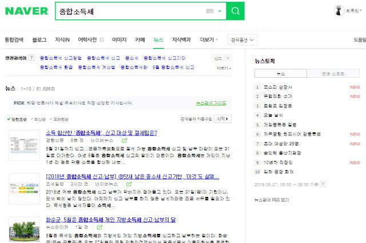Viewport: 366px width, 243px height.
Task: Expand the 더보기 menu in navigation tabs
Action: coord(209,40)
